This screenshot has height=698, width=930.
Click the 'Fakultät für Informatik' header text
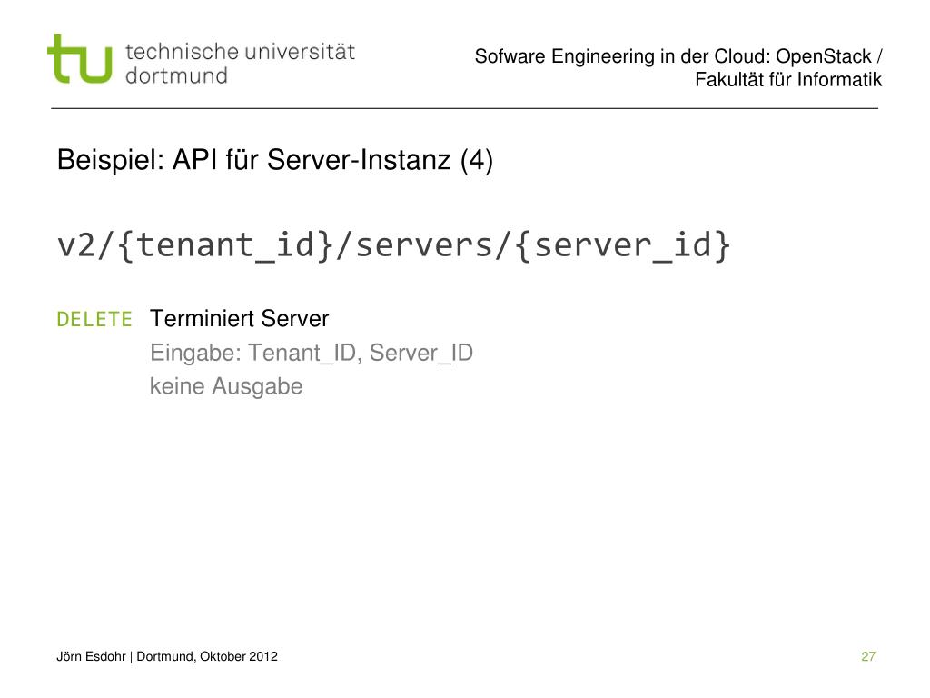click(788, 80)
